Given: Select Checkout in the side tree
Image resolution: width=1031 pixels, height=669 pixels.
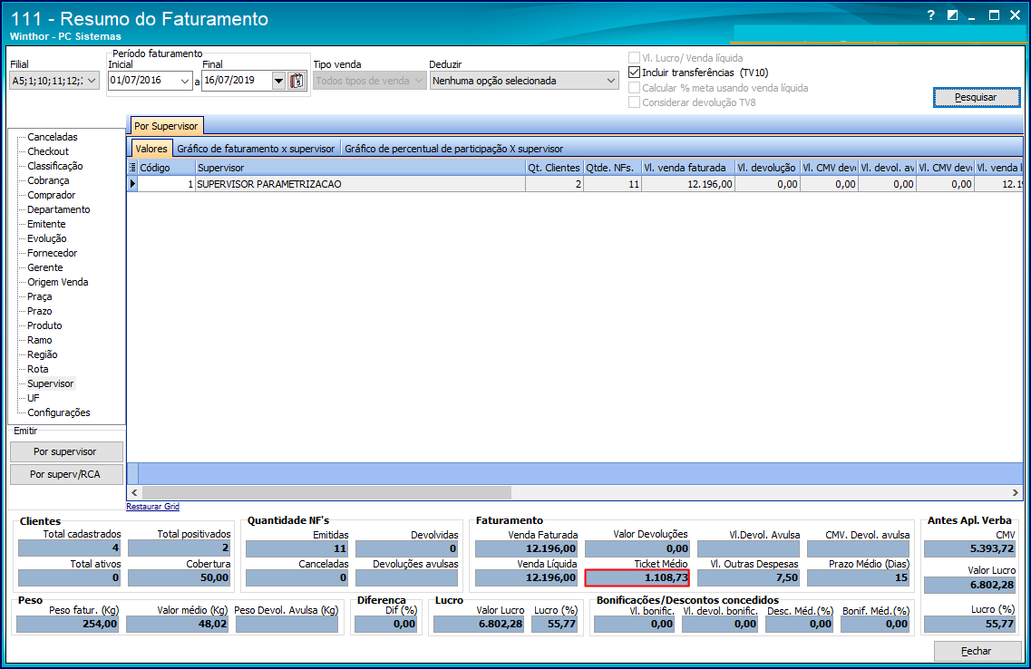Looking at the screenshot, I should [x=48, y=151].
